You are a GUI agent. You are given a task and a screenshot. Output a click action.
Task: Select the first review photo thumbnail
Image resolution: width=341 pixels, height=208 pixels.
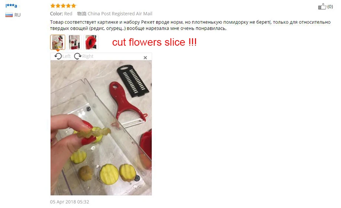[x=57, y=42]
